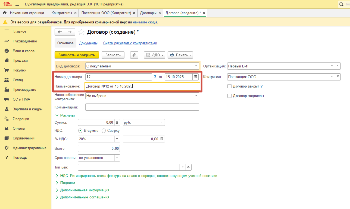This screenshot has height=209, width=350.
Task: Check the Договор подписан checkbox
Action: pos(230,96)
